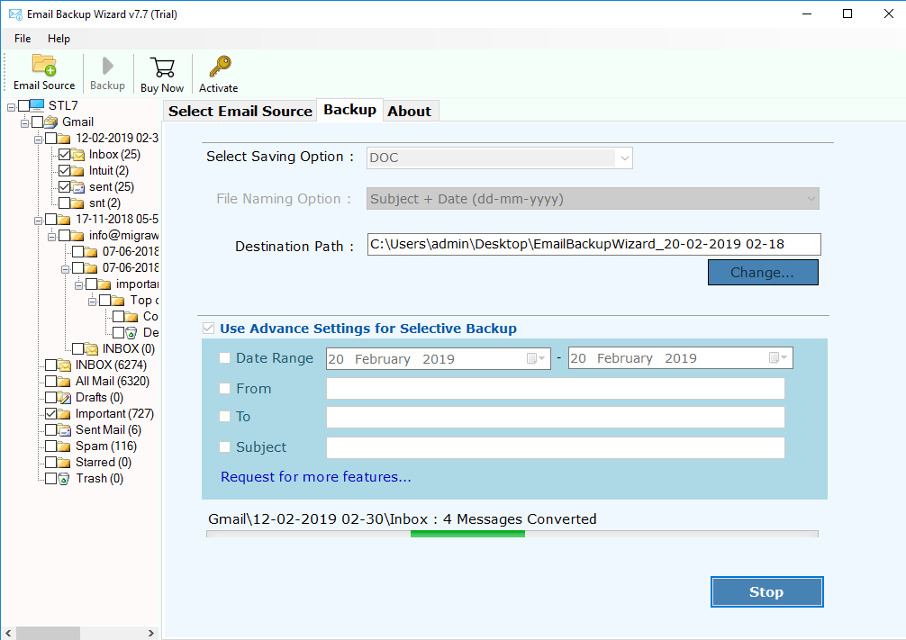906x640 pixels.
Task: Click the INBOX (0) folder icon
Action: [x=91, y=349]
